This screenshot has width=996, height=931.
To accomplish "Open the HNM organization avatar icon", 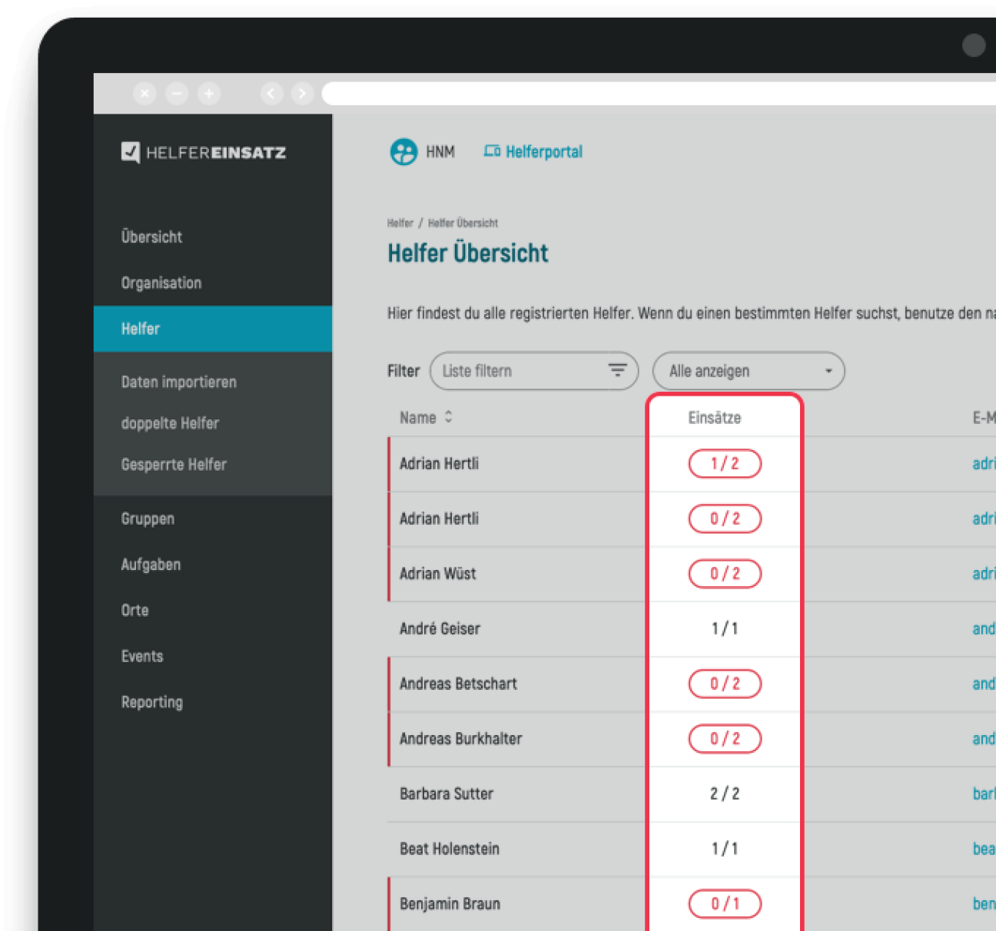I will 403,151.
